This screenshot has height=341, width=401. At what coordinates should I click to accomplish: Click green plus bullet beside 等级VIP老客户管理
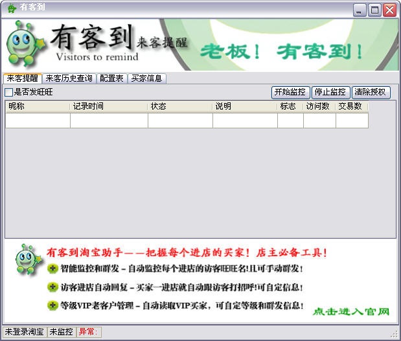[x=52, y=305]
